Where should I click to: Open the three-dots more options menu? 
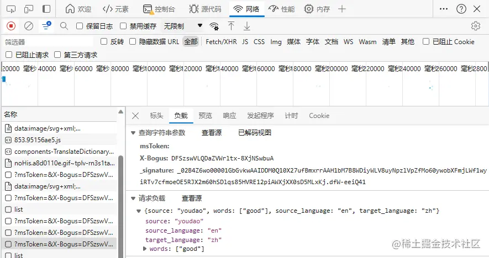tap(444, 9)
